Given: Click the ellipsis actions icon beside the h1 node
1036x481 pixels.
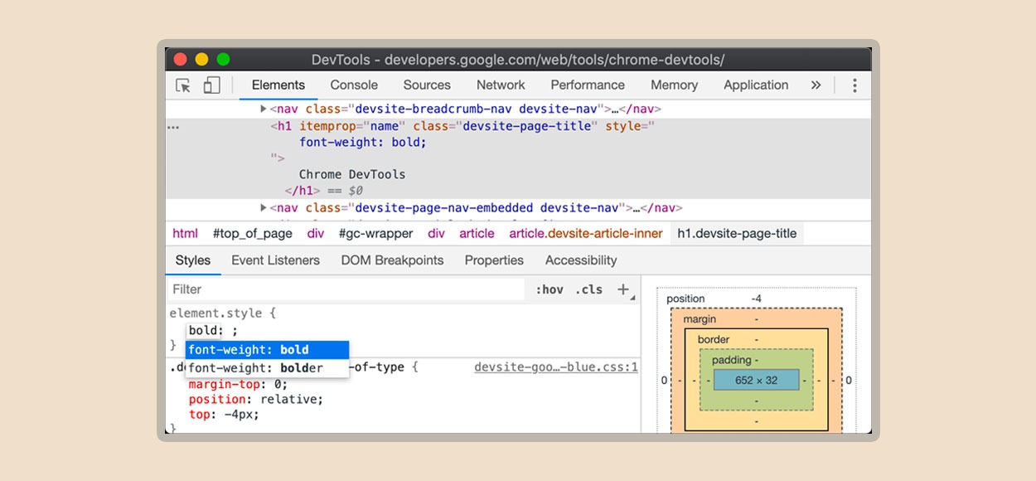Looking at the screenshot, I should tap(173, 127).
